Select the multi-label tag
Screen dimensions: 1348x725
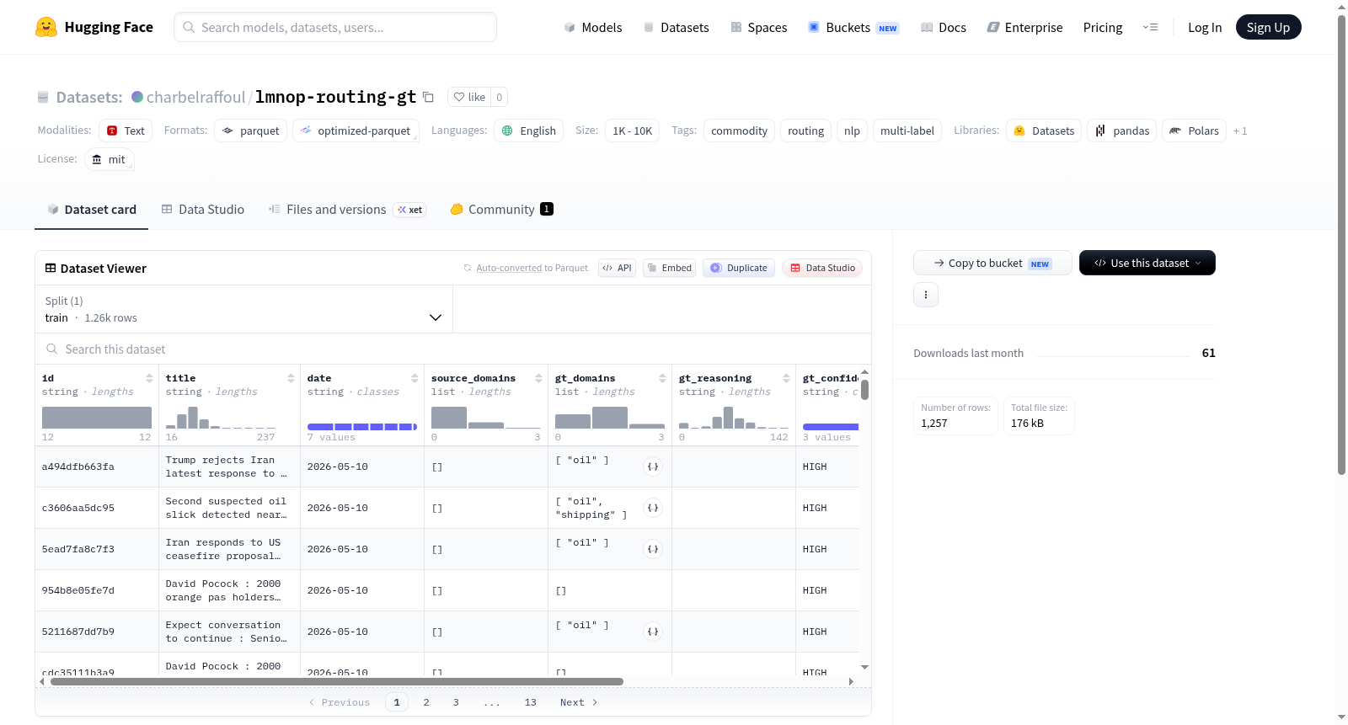click(907, 131)
